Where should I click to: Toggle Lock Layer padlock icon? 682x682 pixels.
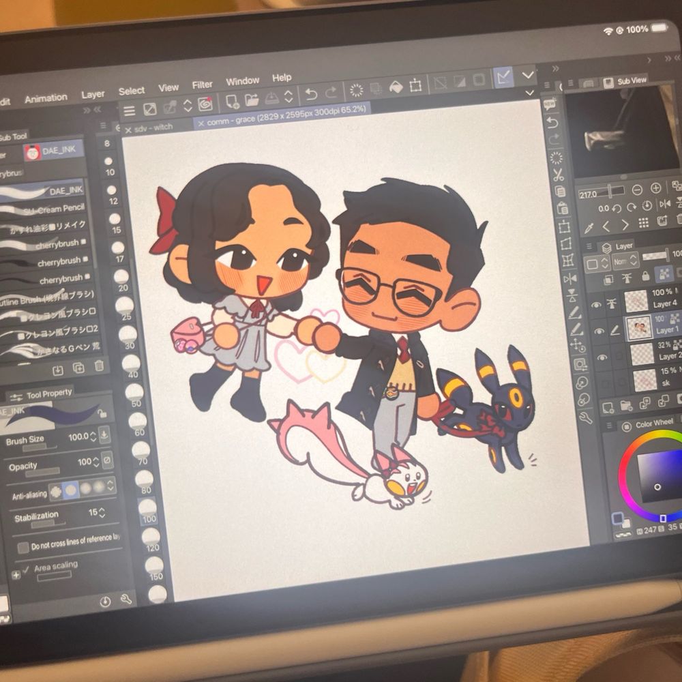645,276
